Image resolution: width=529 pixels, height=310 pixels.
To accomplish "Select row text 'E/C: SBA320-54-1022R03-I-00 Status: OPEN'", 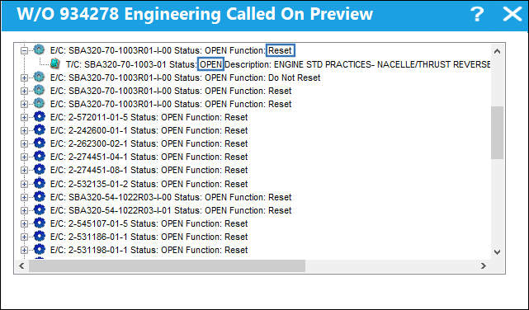I will tap(139, 197).
